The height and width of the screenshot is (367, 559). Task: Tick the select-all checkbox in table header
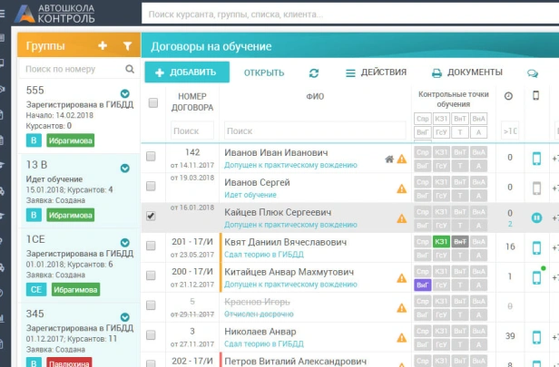tap(152, 102)
